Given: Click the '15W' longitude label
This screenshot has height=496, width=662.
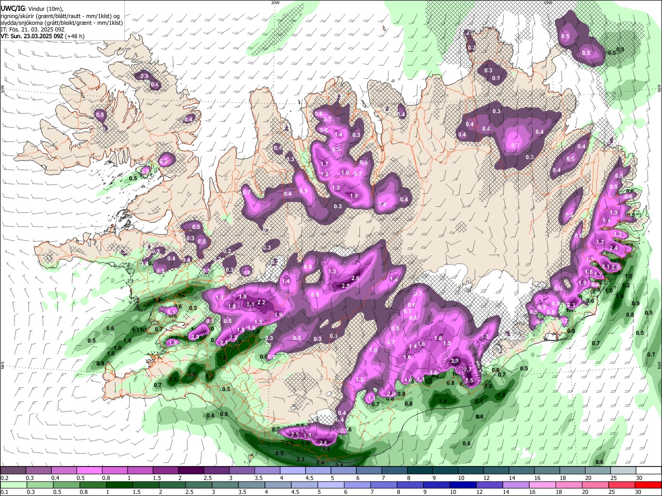Looking at the screenshot, I should coord(548,3).
